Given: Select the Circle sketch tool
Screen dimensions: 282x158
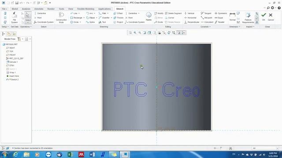Looking at the screenshot, I should pos(74,22).
